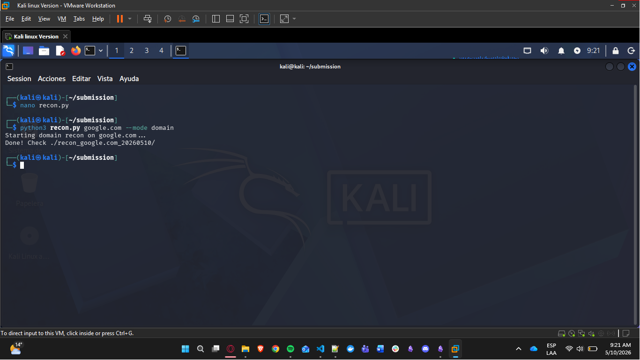Open Discord from taskbar
The height and width of the screenshot is (360, 640).
[425, 349]
